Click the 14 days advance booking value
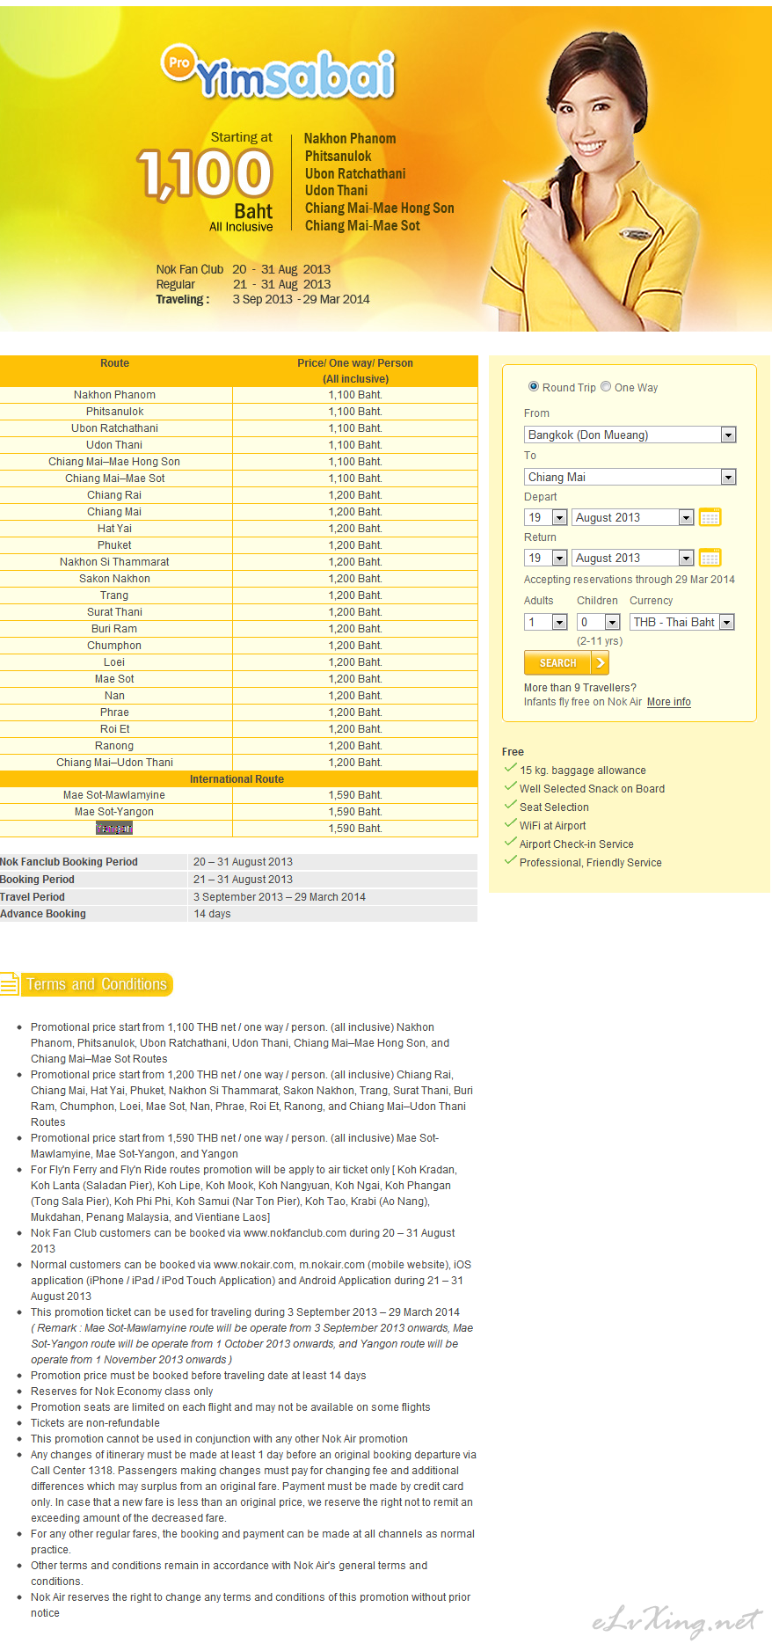772x1651 pixels. 213,914
